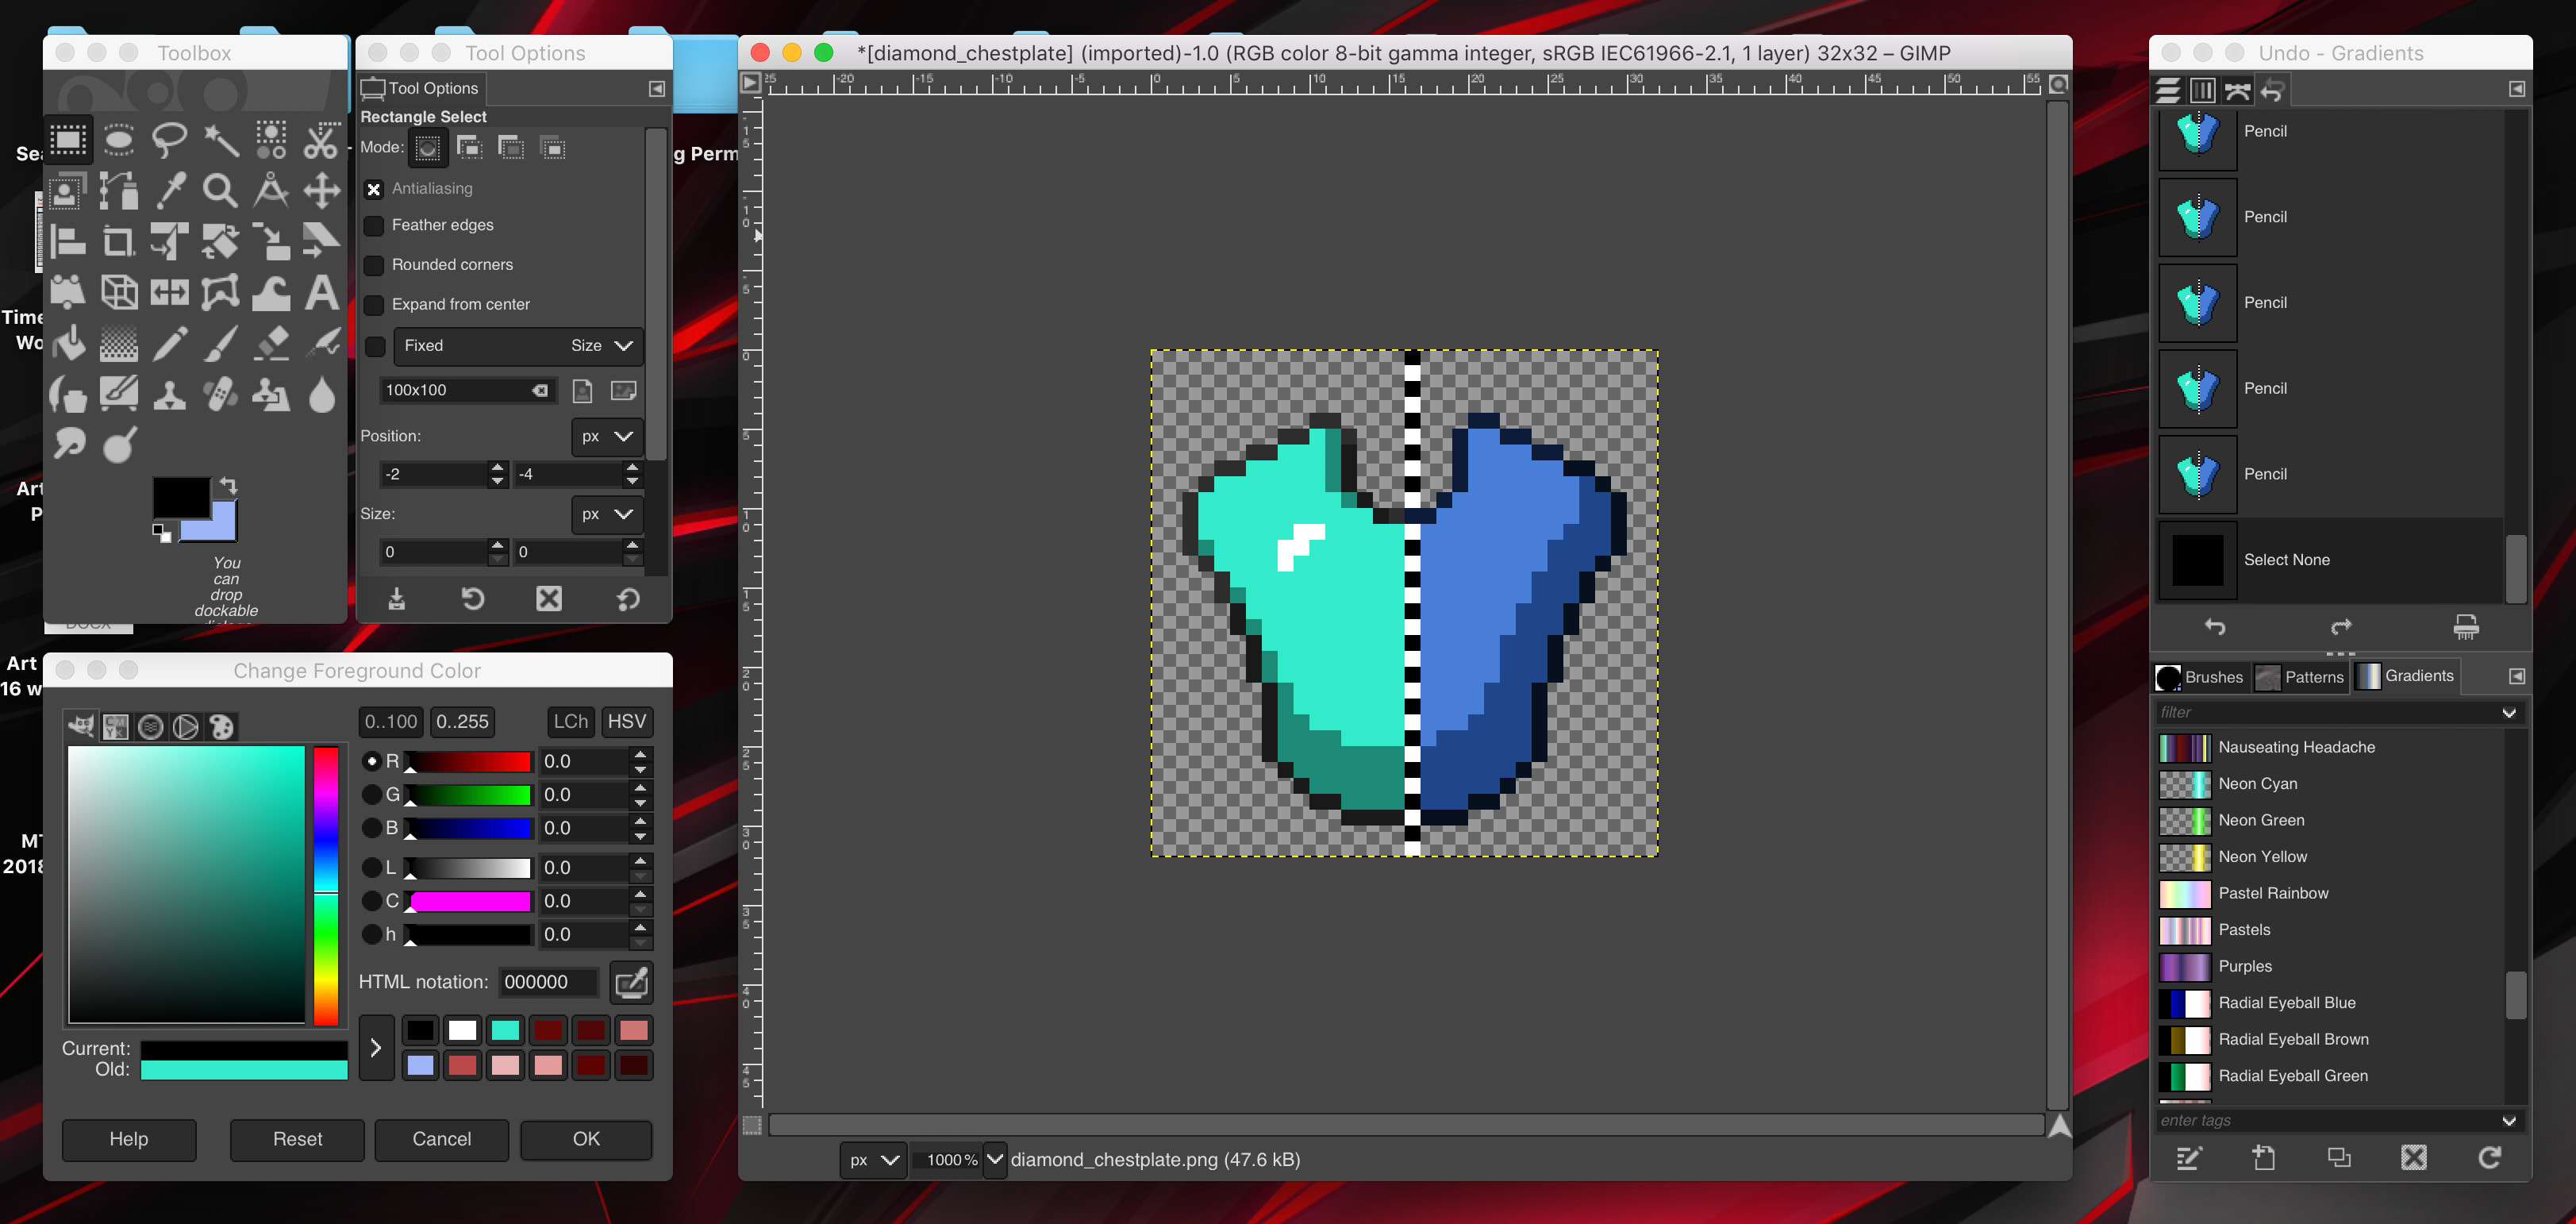Check the Fixed size checkbox
The width and height of the screenshot is (2576, 1224).
tap(375, 346)
